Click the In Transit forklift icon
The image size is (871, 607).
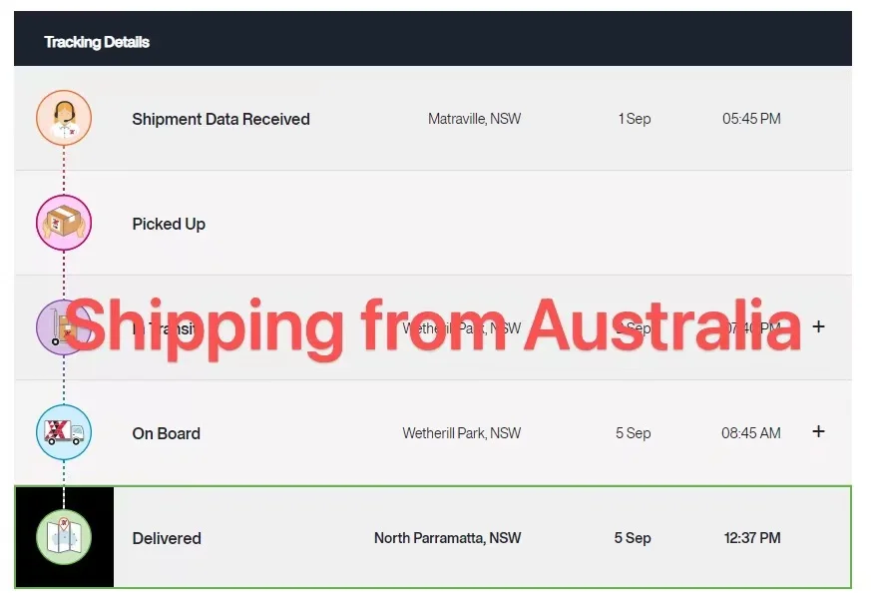click(x=64, y=327)
